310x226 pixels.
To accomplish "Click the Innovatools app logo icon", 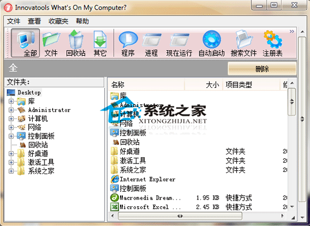I will coord(8,8).
